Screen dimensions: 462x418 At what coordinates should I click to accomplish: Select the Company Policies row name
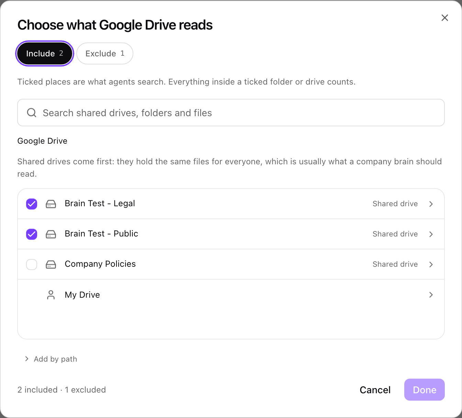click(x=100, y=264)
